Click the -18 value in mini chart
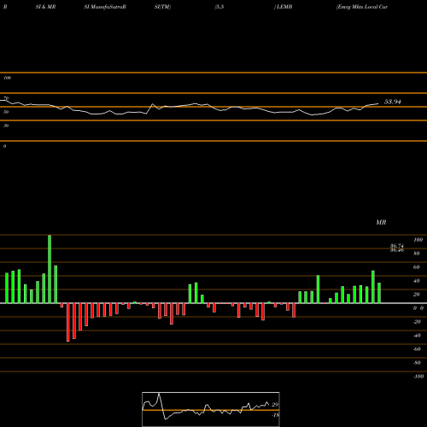Image resolution: width=427 pixels, height=427 pixels. click(x=275, y=415)
